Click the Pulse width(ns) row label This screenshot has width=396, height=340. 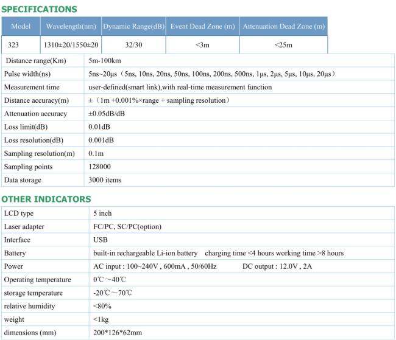click(x=27, y=74)
